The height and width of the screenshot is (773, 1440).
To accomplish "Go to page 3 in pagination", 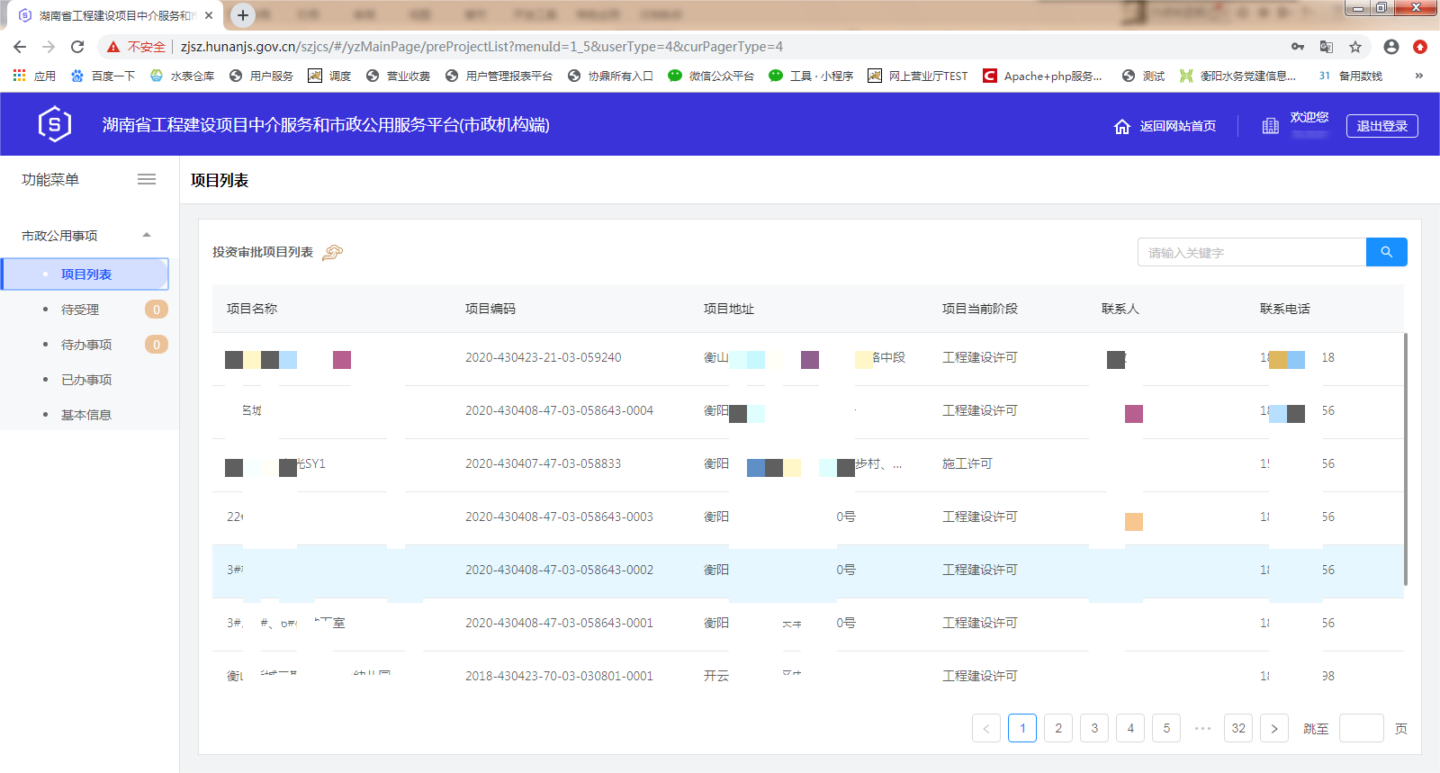I will pos(1094,728).
